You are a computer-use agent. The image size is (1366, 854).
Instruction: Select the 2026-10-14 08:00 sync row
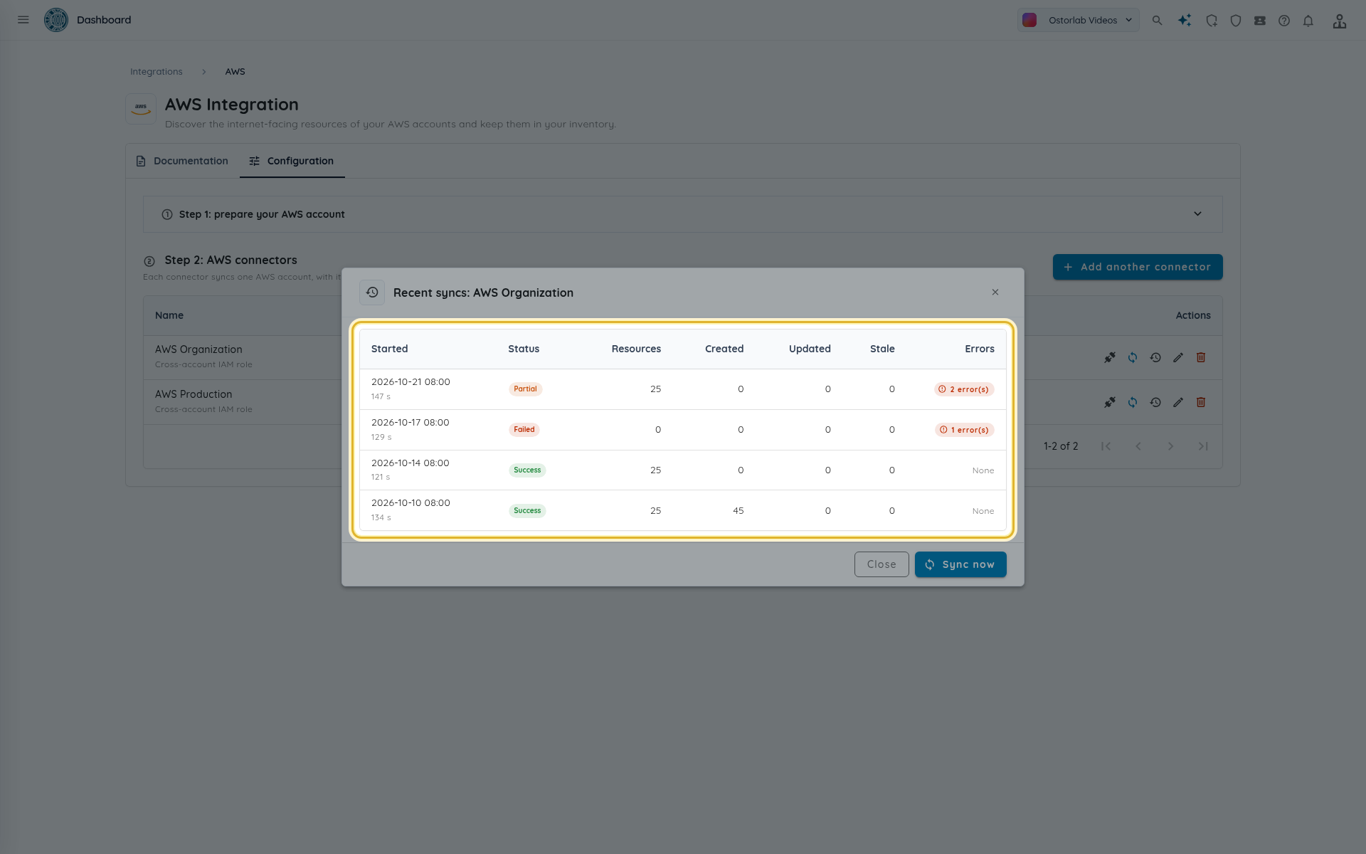683,470
